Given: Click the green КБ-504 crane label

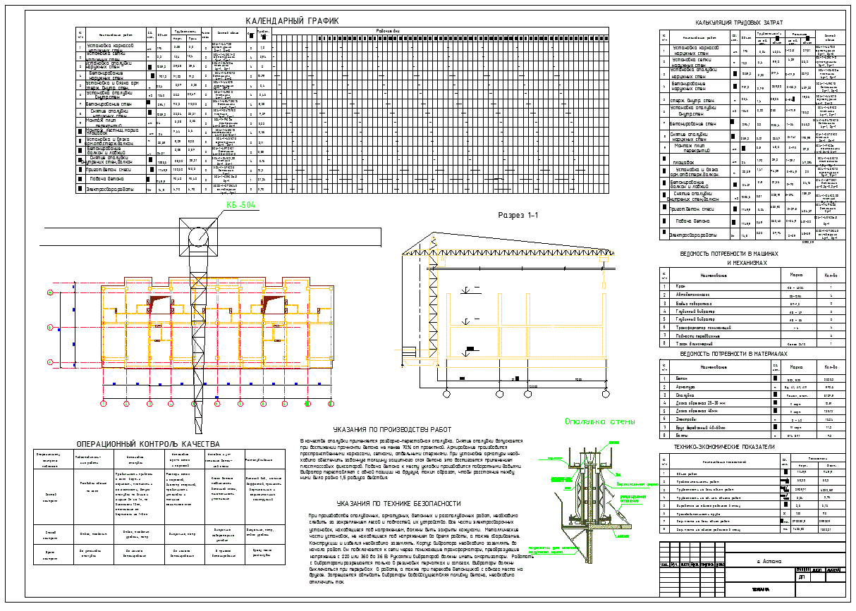Looking at the screenshot, I should click(240, 206).
